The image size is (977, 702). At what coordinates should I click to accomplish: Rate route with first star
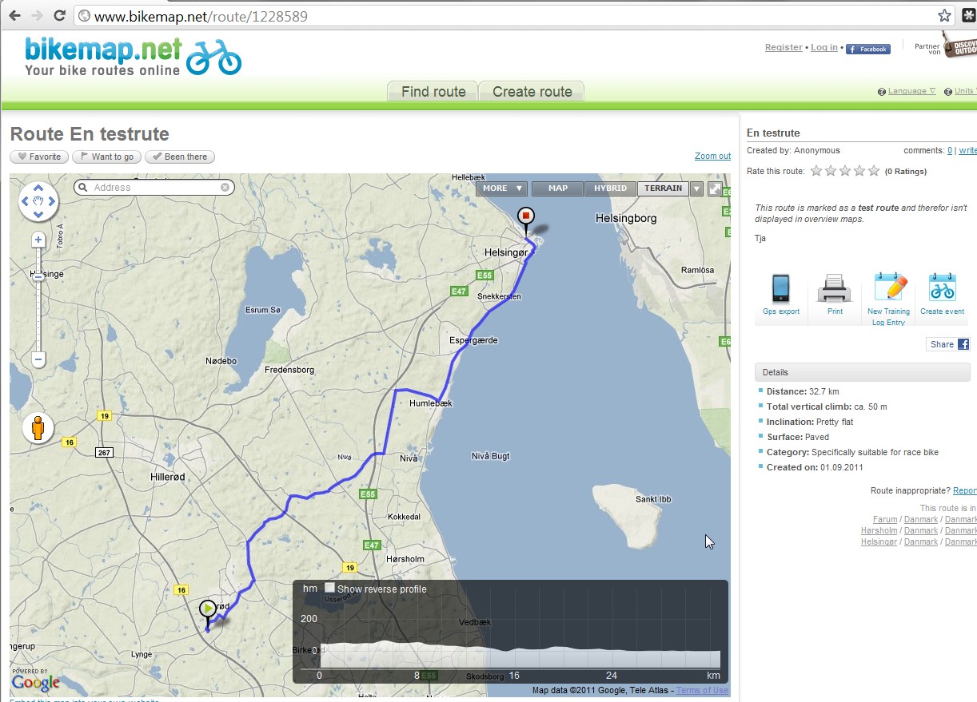point(816,171)
